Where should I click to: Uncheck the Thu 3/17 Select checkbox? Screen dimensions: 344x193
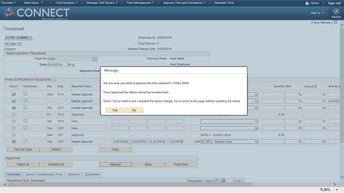tap(13, 108)
